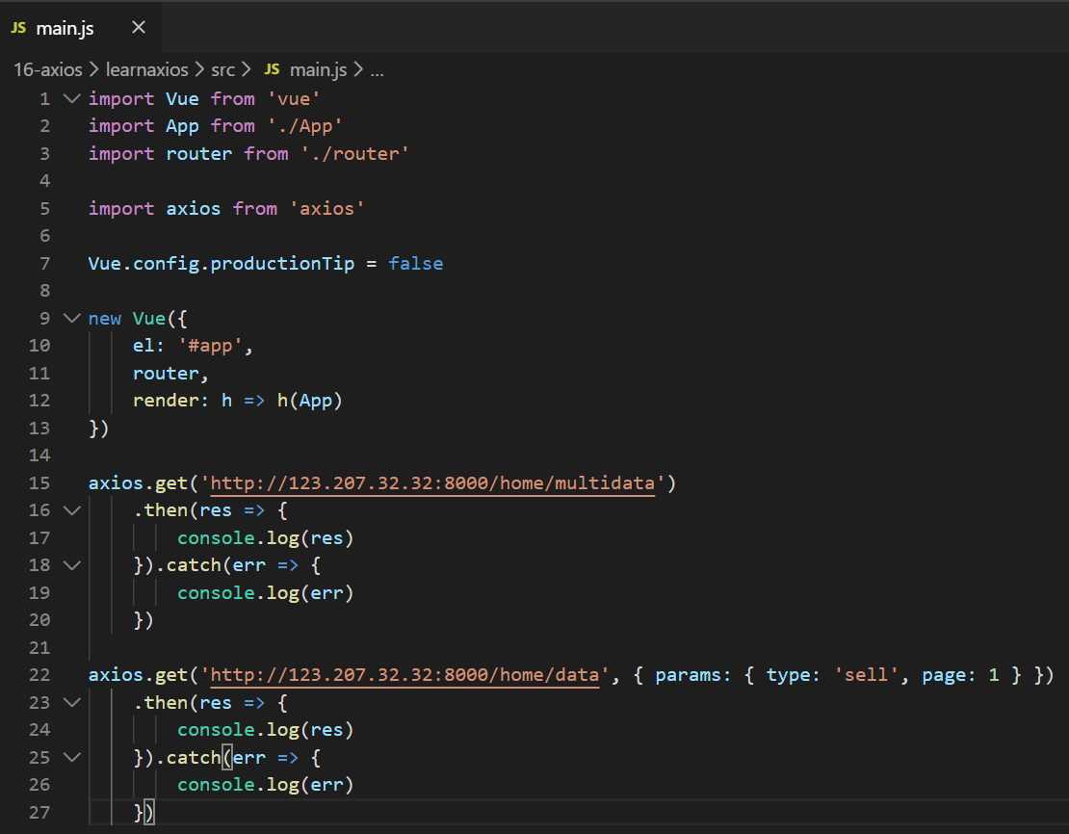Click the home/data URL on line 22
This screenshot has height=834, width=1069.
coord(406,675)
